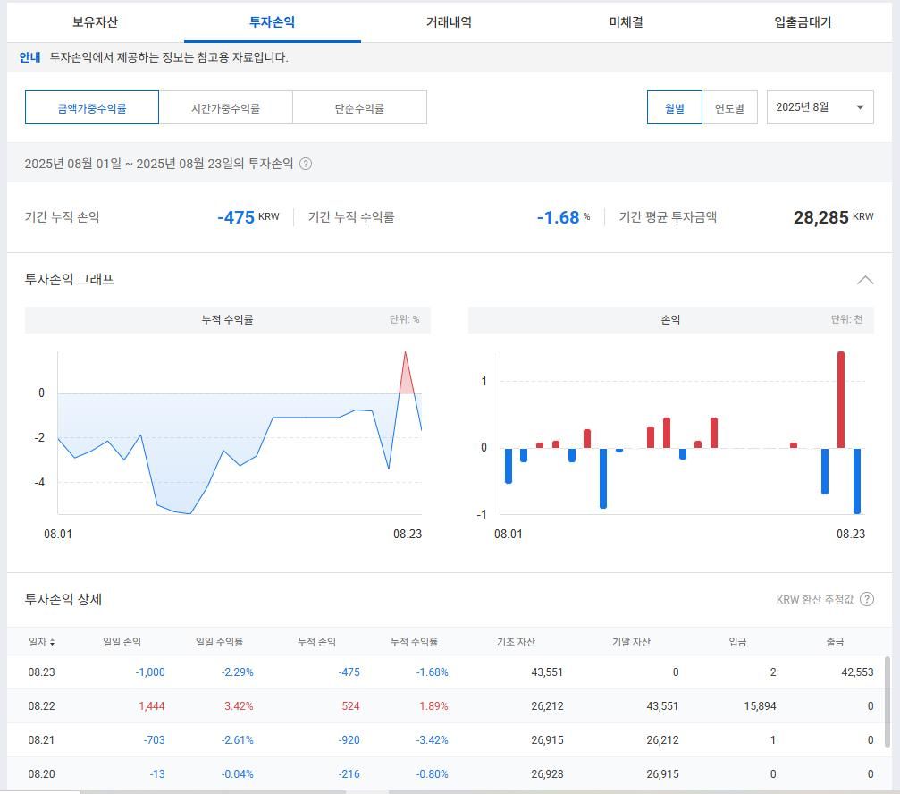This screenshot has height=794, width=900.
Task: Click the 08.22 row in details table
Action: pos(447,706)
